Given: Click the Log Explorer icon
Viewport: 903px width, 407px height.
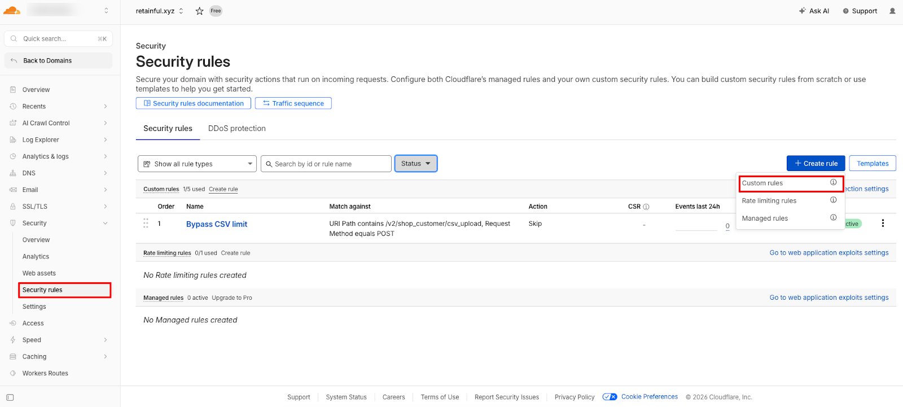Looking at the screenshot, I should [x=13, y=139].
